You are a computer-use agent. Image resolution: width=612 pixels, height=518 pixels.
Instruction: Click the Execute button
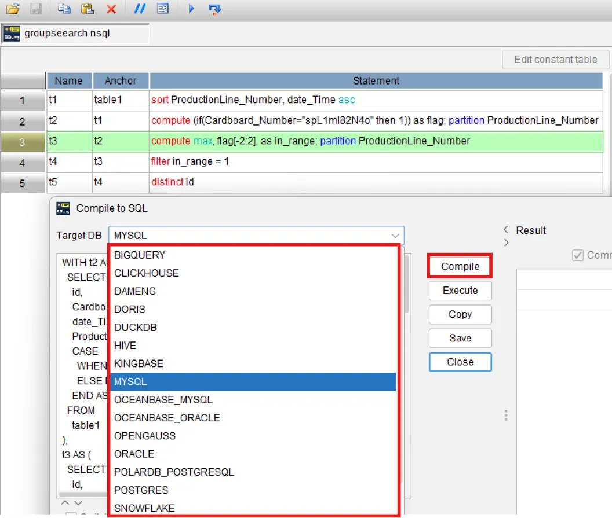click(460, 291)
